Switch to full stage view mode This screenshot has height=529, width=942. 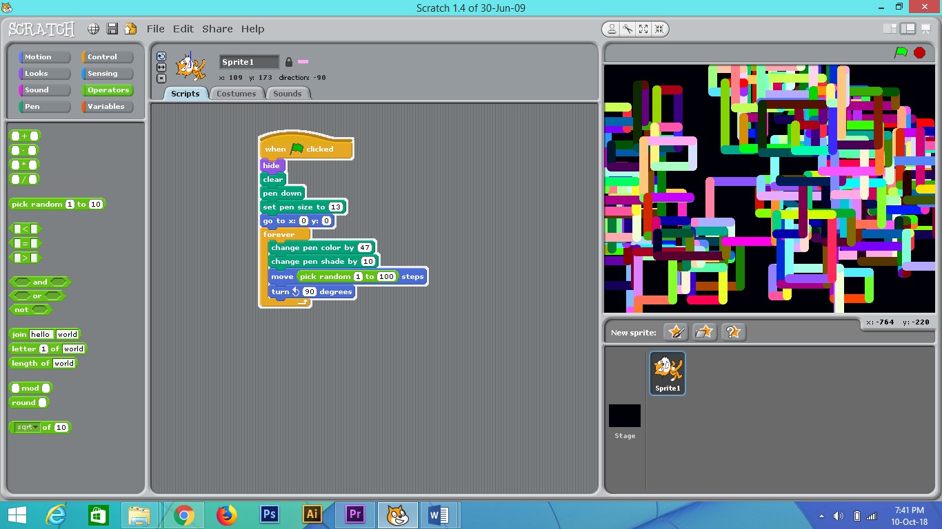click(908, 28)
